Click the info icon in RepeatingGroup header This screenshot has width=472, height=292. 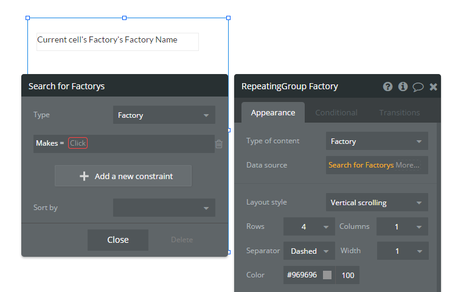point(403,87)
